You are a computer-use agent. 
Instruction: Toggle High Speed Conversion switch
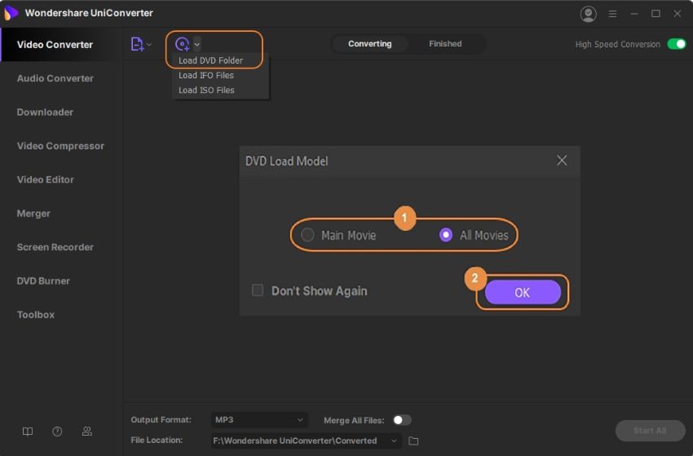pos(676,44)
